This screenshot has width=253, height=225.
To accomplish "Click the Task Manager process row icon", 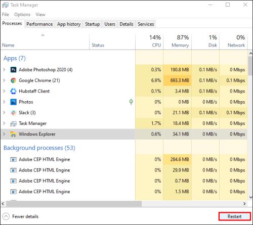I will 13,123.
